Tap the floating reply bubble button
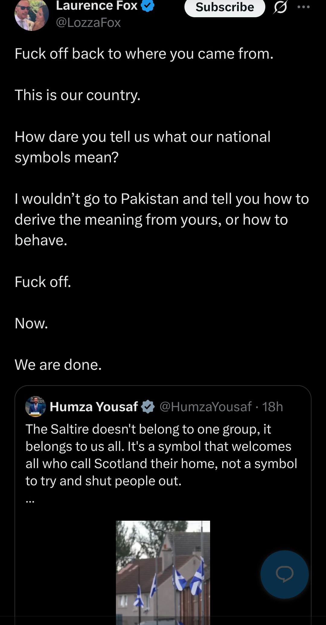The width and height of the screenshot is (326, 625). [x=284, y=574]
